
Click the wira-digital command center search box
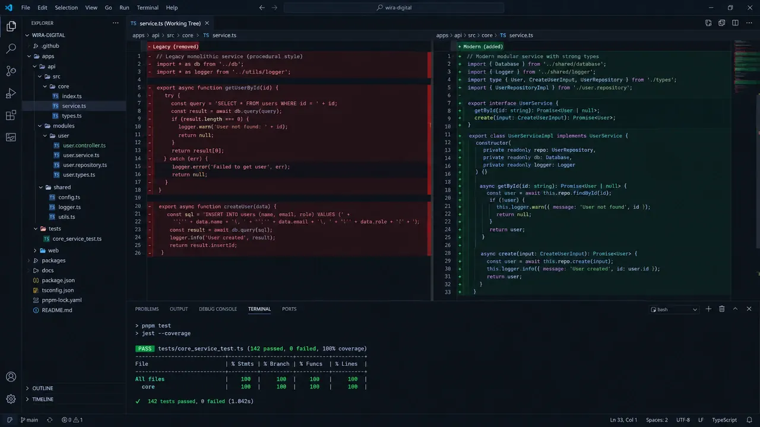[394, 8]
